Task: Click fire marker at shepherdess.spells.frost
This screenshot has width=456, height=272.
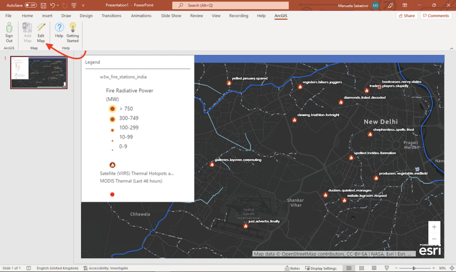Action: pyautogui.click(x=370, y=135)
